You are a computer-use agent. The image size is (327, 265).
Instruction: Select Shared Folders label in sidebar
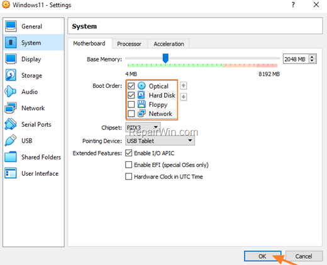[x=41, y=157]
